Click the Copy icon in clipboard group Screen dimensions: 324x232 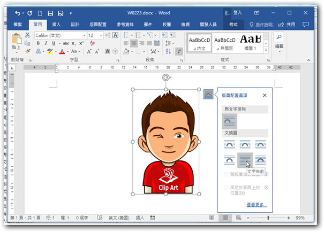point(27,43)
